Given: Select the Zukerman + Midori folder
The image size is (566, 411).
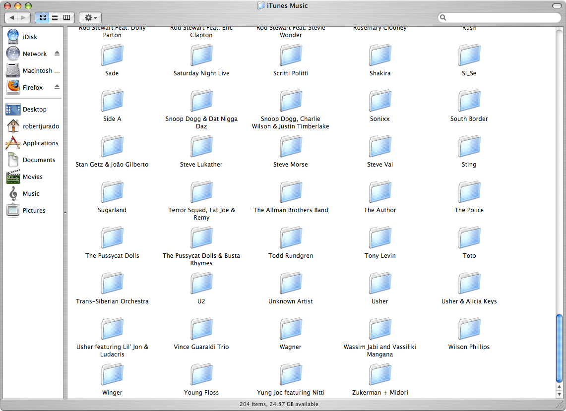Looking at the screenshot, I should pyautogui.click(x=380, y=375).
